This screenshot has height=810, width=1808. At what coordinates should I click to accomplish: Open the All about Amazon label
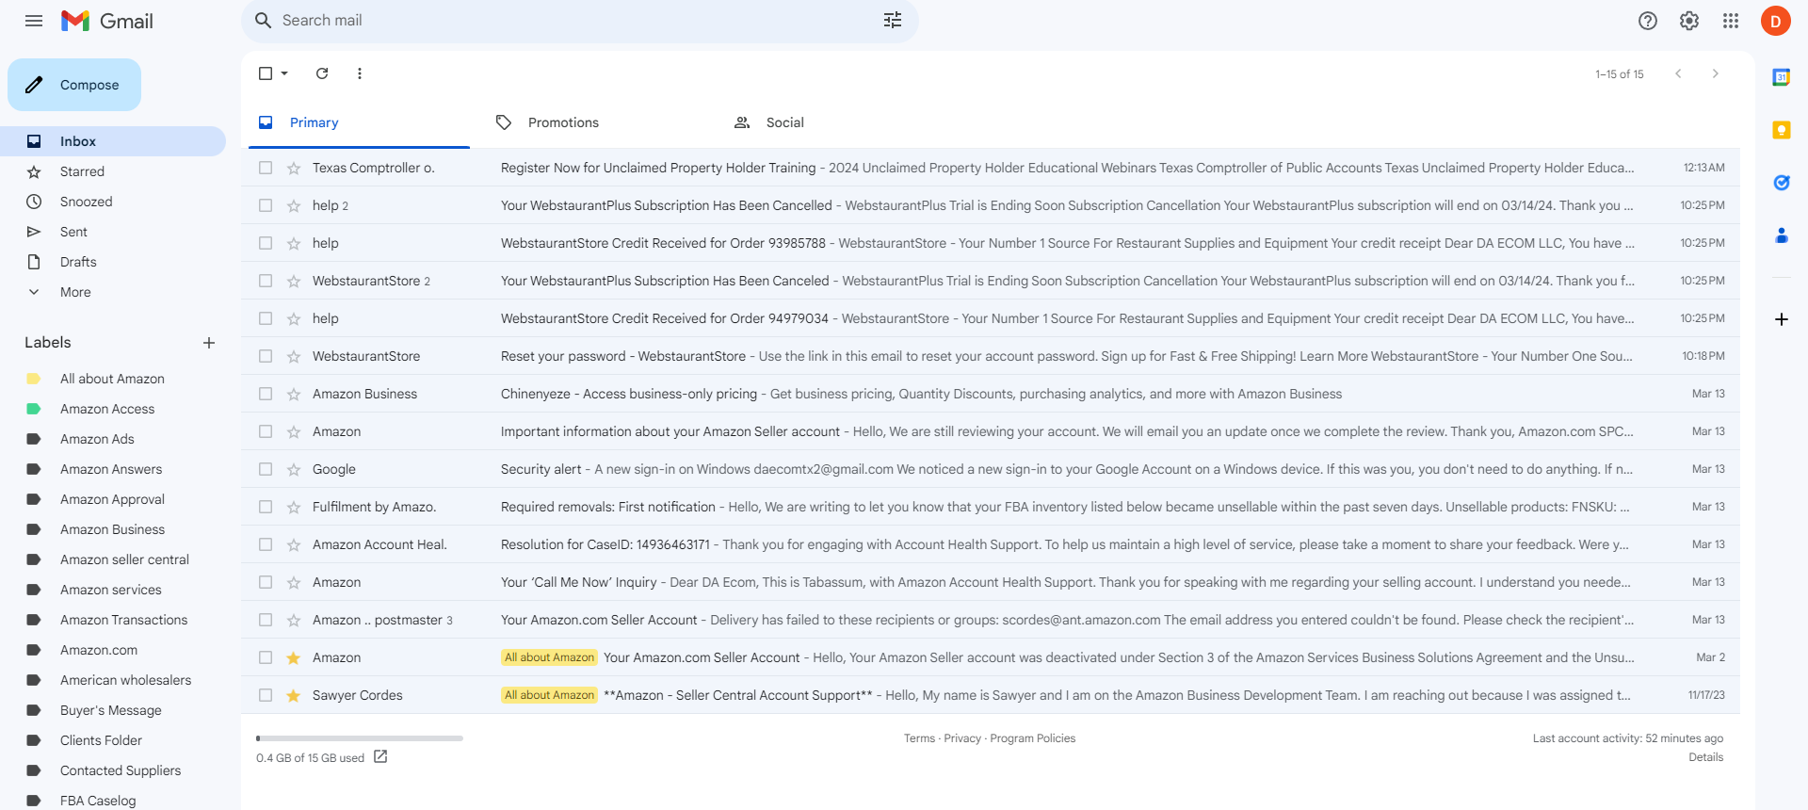(113, 379)
